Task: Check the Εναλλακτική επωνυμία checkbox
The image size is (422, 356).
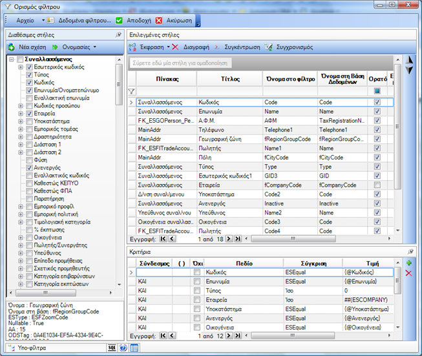Action: [29, 98]
